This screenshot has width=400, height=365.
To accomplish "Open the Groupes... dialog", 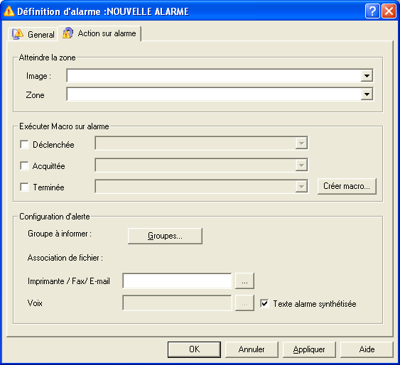I will (x=165, y=236).
